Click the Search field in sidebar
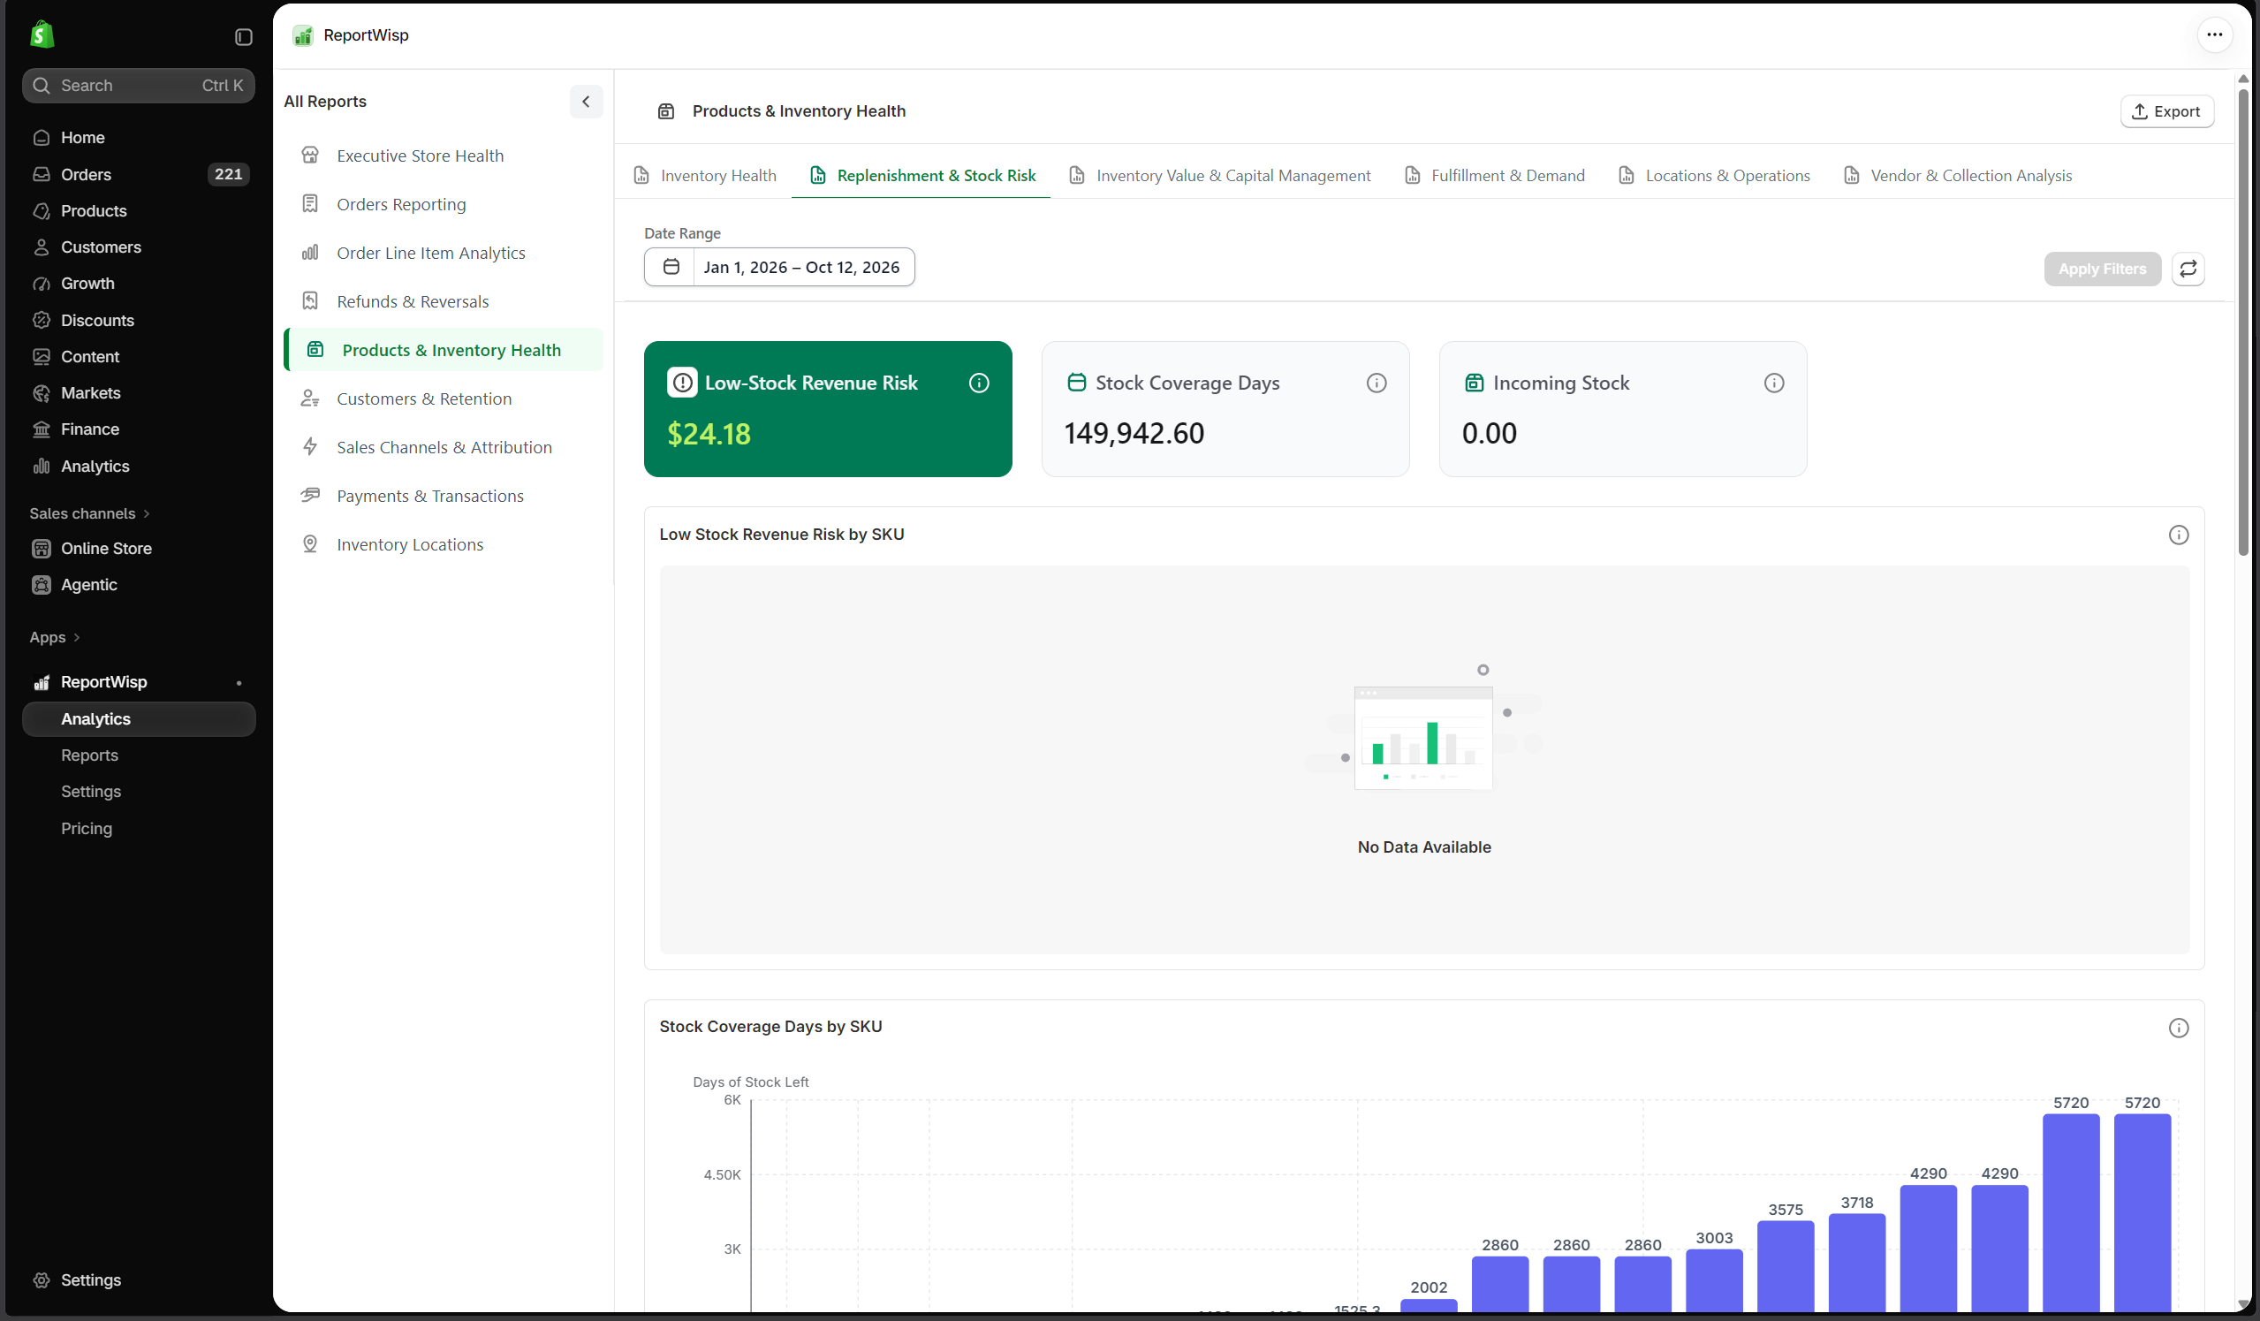The image size is (2260, 1321). [x=139, y=85]
